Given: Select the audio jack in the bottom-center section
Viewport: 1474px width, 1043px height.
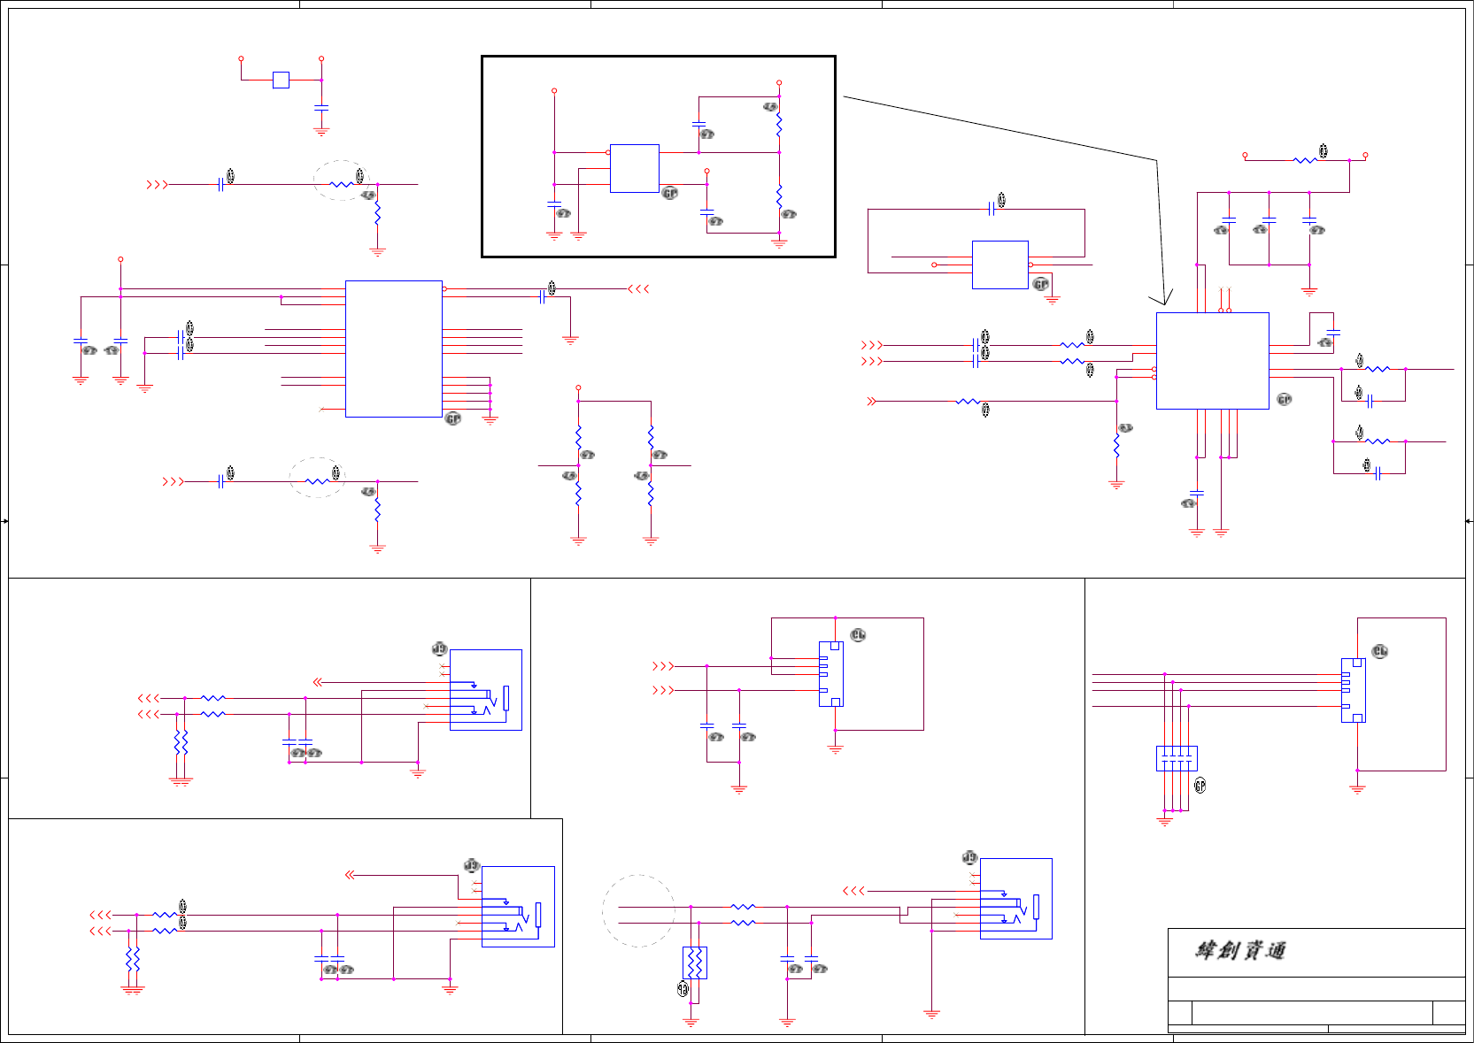Looking at the screenshot, I should point(1016,899).
